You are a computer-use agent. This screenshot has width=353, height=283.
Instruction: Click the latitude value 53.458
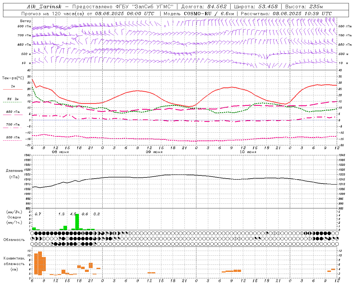point(268,7)
